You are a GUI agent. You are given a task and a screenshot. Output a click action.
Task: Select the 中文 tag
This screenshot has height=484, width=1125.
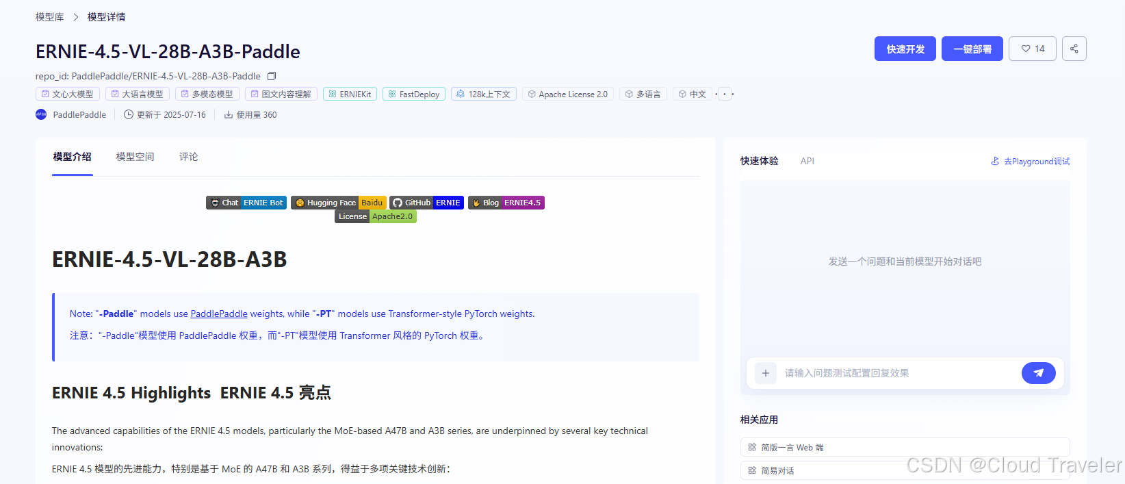point(693,94)
